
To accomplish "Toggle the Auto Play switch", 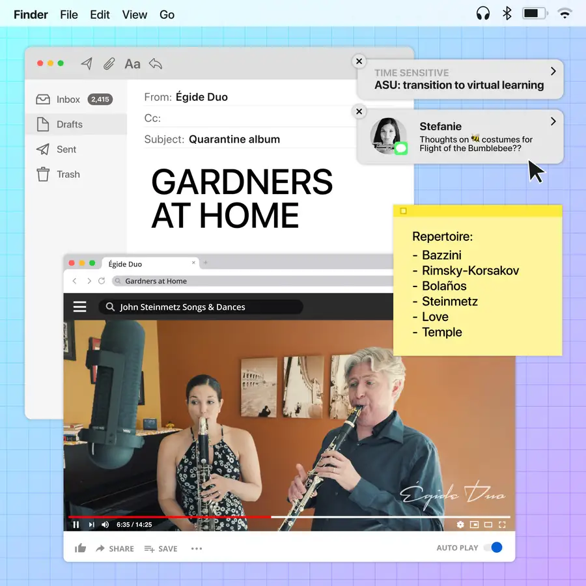I will [x=494, y=548].
